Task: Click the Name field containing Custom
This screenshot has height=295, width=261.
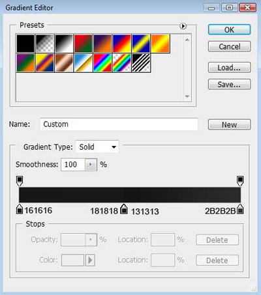Action: tap(119, 124)
